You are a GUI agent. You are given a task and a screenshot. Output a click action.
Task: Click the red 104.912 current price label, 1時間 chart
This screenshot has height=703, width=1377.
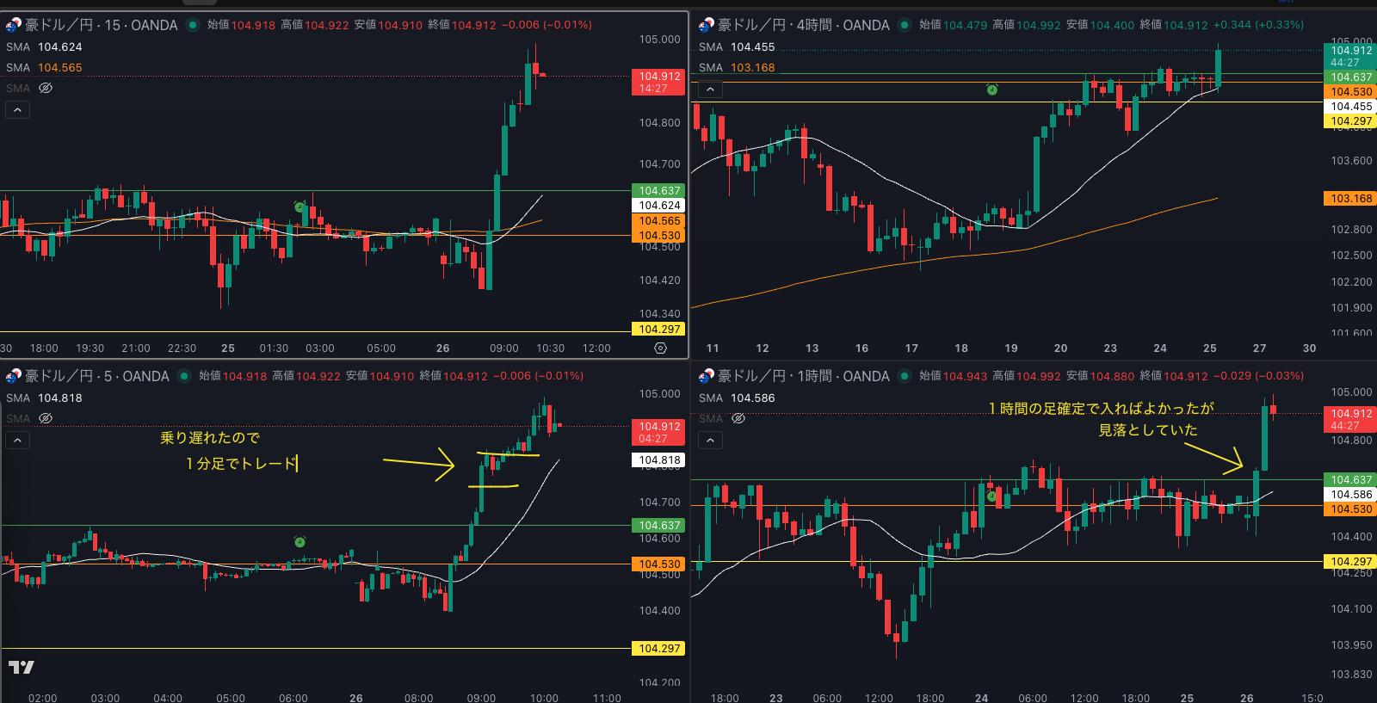point(1351,419)
